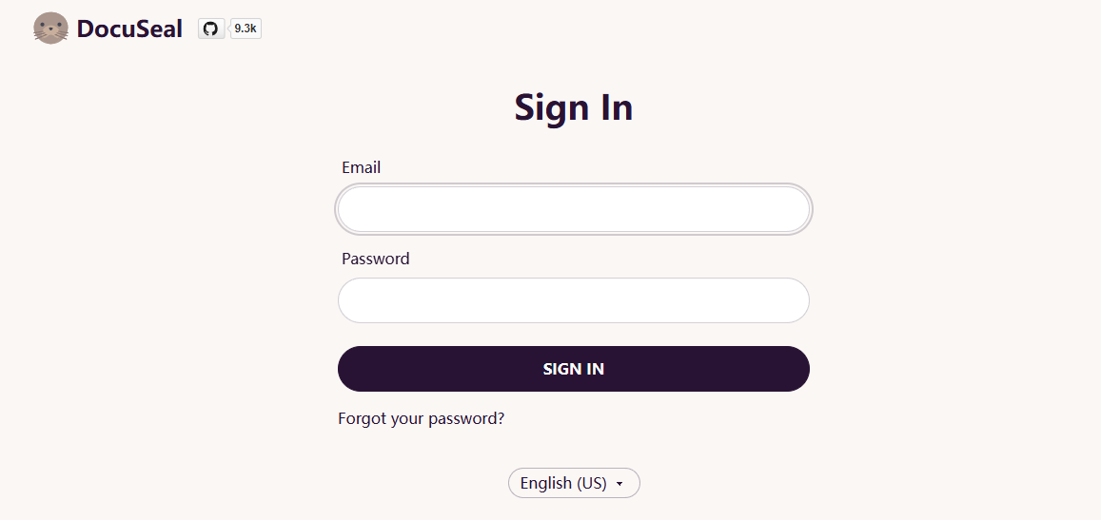Screen dimensions: 1101x520
Task: Select the right end of Password textbox
Action: coord(796,300)
